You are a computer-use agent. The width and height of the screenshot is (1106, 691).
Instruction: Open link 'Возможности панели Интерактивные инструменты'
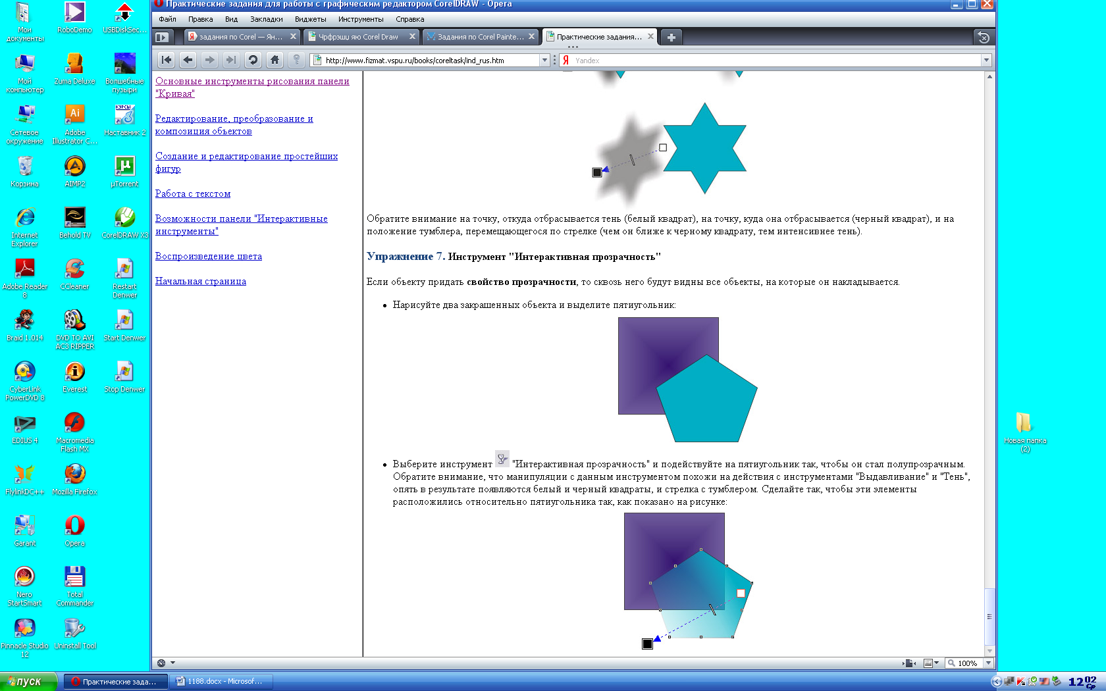[x=241, y=225]
